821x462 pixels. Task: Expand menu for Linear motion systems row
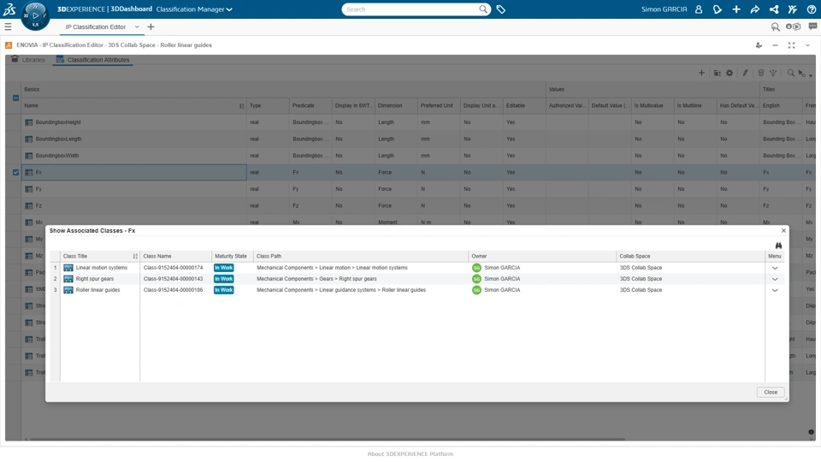(775, 268)
